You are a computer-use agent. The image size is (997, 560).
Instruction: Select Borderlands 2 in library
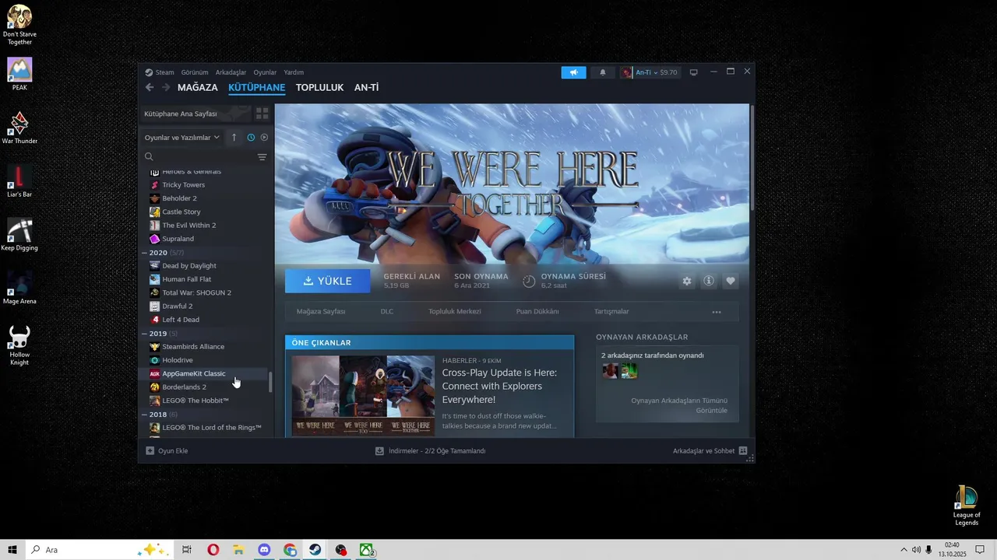pos(184,387)
